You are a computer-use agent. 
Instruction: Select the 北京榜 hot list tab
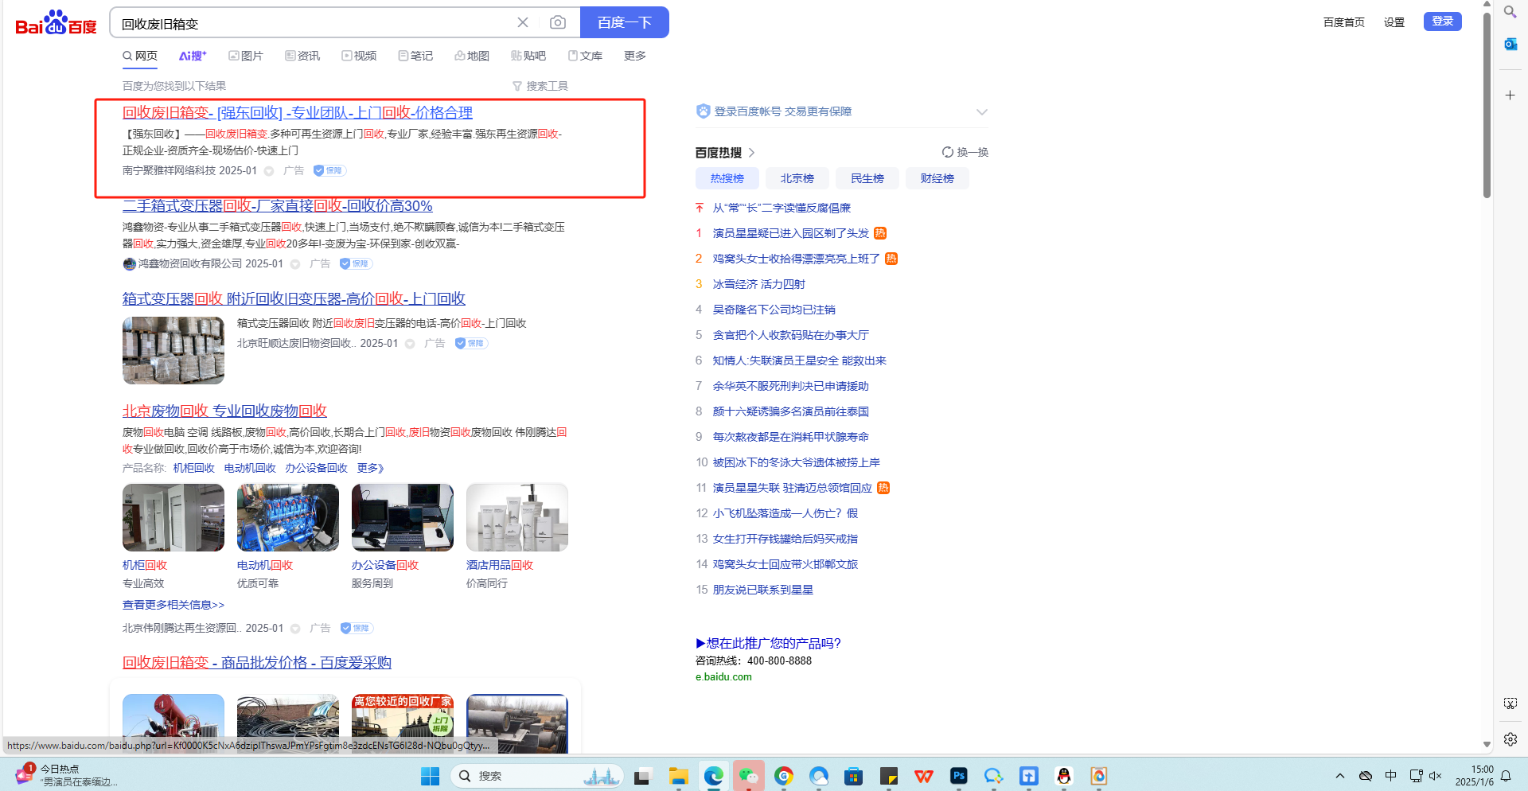click(797, 178)
